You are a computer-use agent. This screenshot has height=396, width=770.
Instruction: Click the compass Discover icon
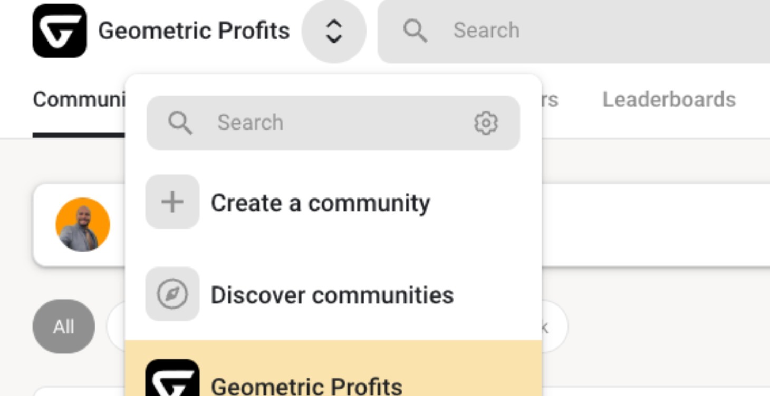pos(172,294)
